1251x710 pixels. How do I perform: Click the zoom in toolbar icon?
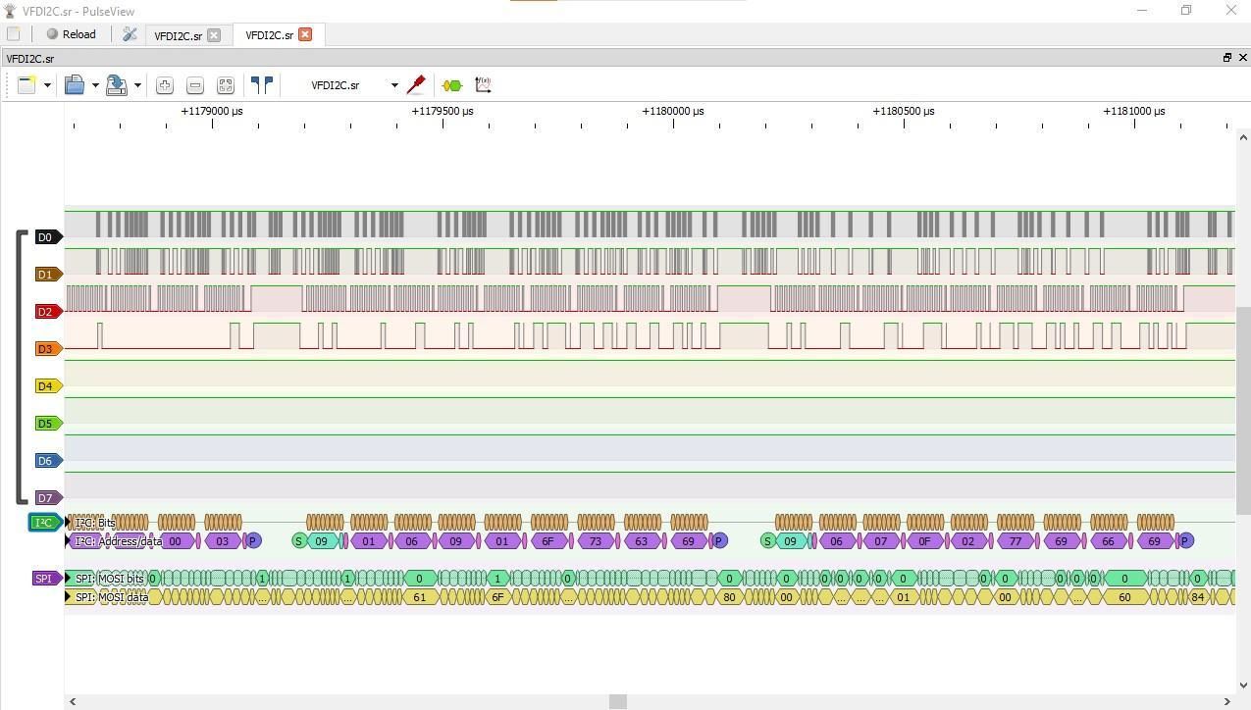165,85
